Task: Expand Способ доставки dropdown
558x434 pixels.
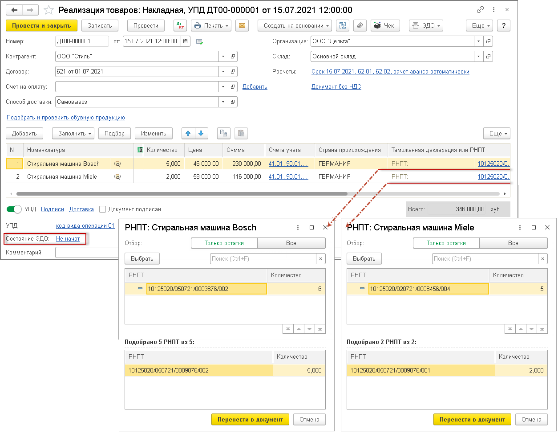Action: click(223, 102)
